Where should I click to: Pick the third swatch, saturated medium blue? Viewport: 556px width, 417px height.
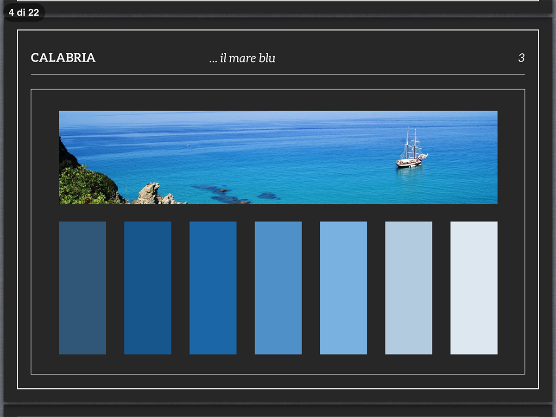[213, 288]
